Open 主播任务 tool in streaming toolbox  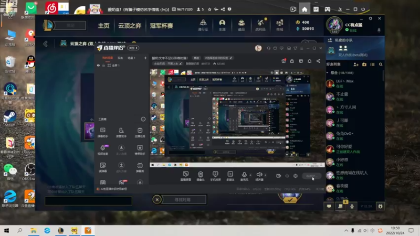point(140,133)
